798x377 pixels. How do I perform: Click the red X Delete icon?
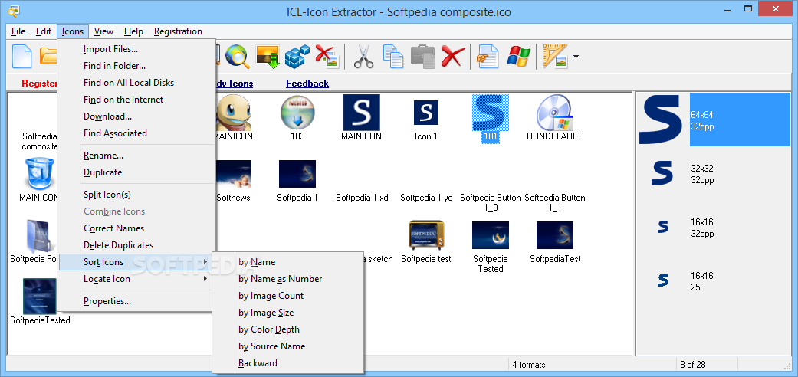(452, 56)
